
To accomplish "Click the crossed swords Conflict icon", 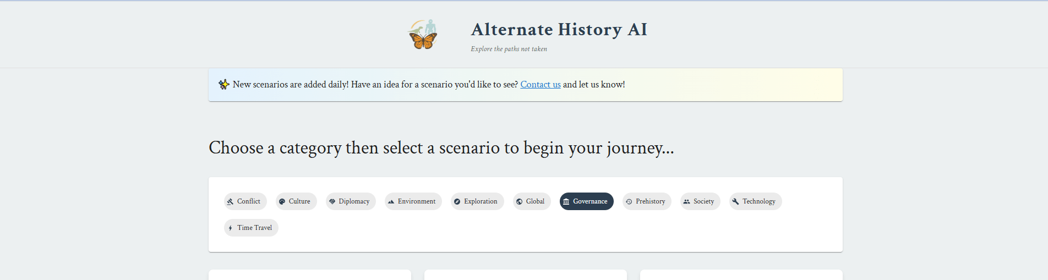I will click(231, 202).
